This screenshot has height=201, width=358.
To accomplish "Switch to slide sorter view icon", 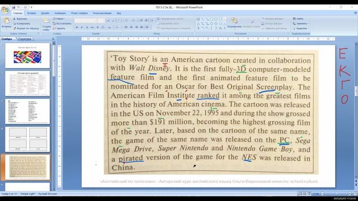I will pos(304,194).
